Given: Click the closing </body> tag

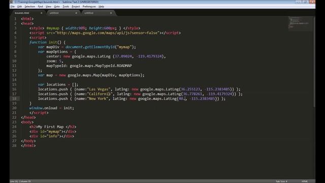Looking at the screenshot, I should coord(28,141).
